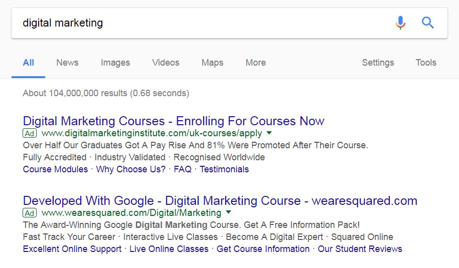The width and height of the screenshot is (459, 268).
Task: Select the All results tab
Action: (x=29, y=63)
